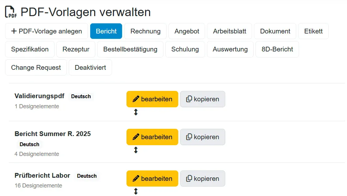Image resolution: width=347 pixels, height=196 pixels.
Task: Show Etikett templates
Action: [x=313, y=31]
